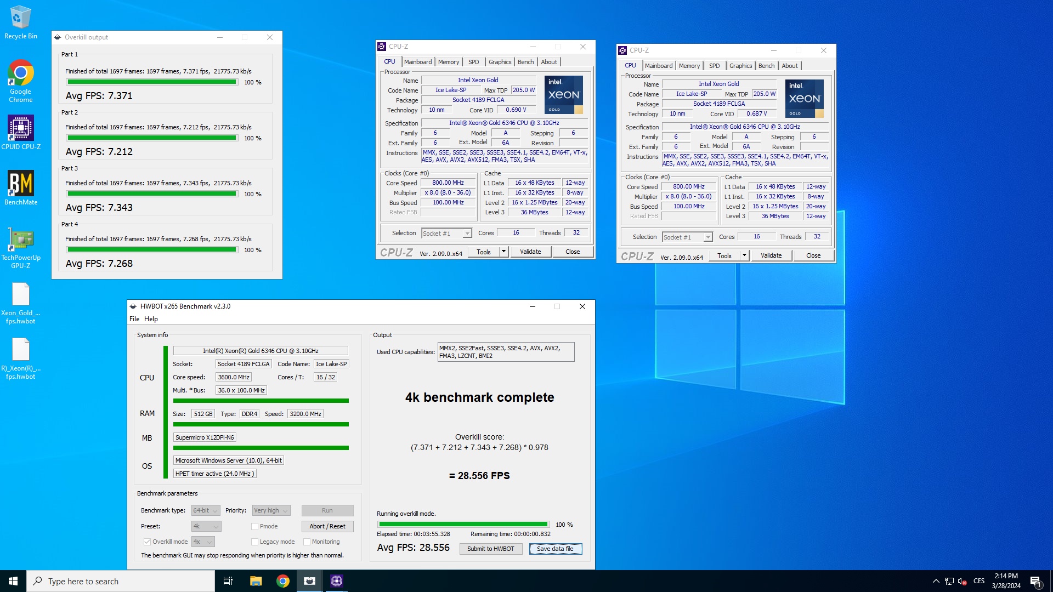Click the Supermicro X12DPi-N6 motherboard field
The width and height of the screenshot is (1053, 592).
pyautogui.click(x=205, y=437)
